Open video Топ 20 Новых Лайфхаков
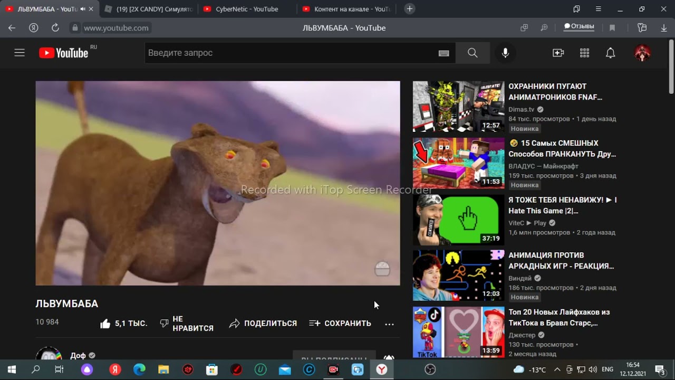 pos(559,318)
